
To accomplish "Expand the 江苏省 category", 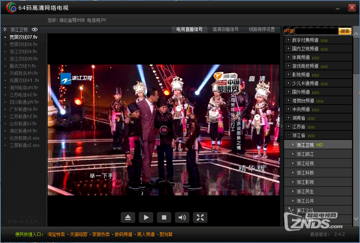I will [288, 127].
